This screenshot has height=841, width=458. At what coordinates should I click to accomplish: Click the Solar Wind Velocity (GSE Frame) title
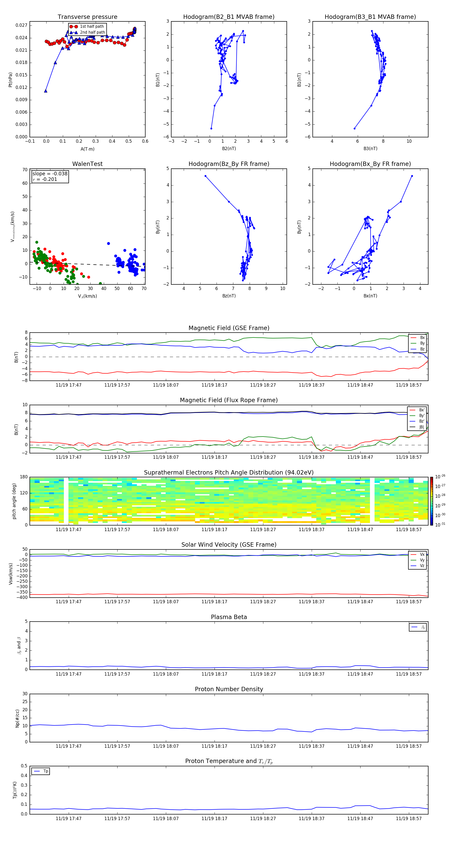tap(229, 545)
